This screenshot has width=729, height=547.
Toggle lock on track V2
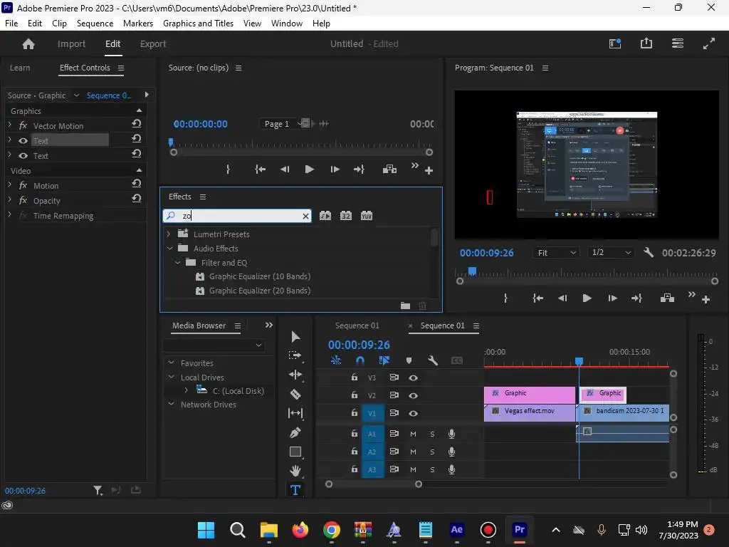(355, 395)
